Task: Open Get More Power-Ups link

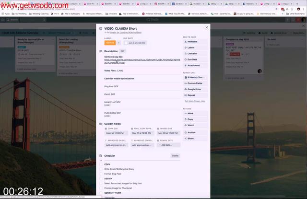Action: coord(195,101)
